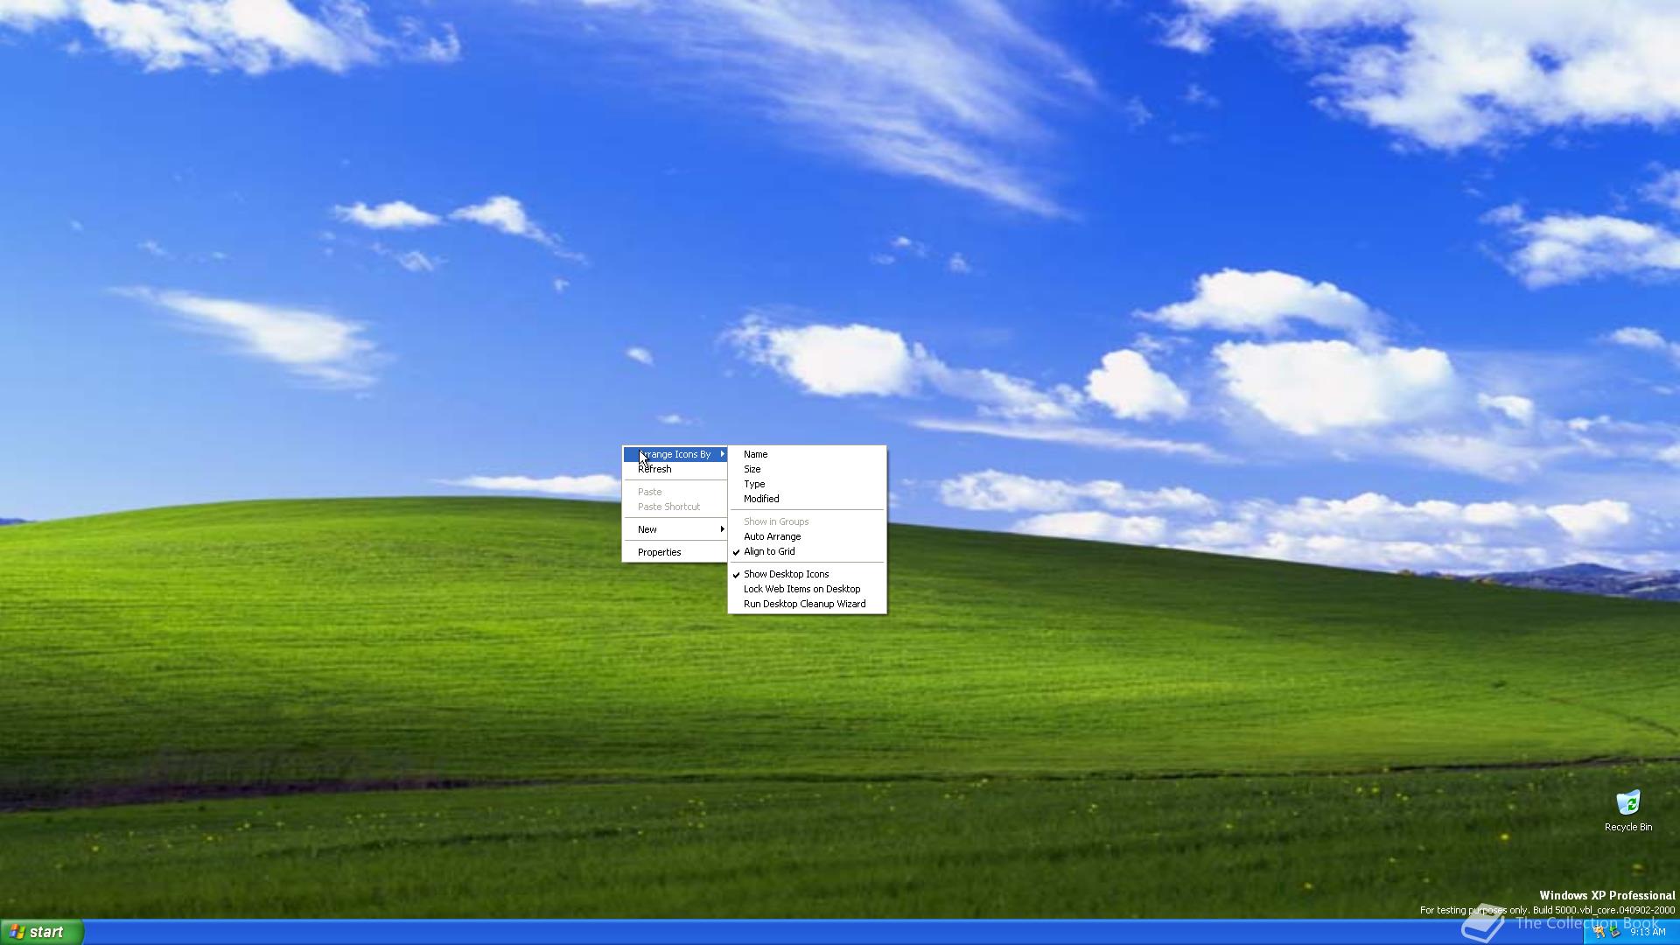Sort desktop icons by Modified
1680x945 pixels.
(x=760, y=499)
